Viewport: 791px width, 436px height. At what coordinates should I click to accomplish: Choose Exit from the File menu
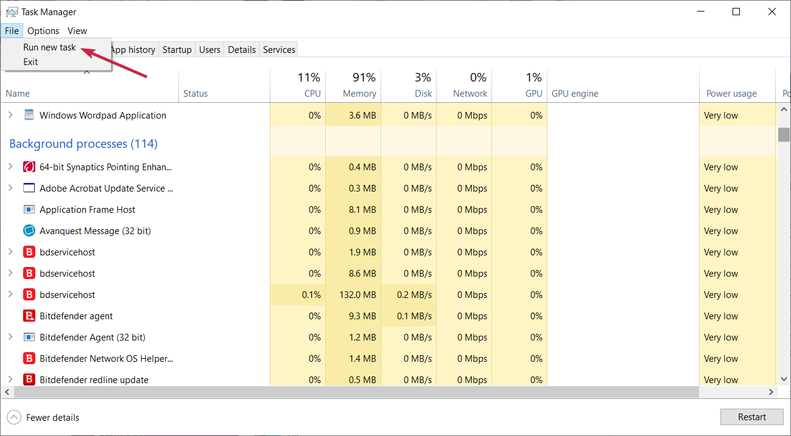(x=30, y=62)
